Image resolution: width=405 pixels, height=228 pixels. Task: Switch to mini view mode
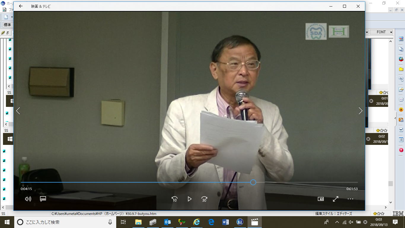321,199
